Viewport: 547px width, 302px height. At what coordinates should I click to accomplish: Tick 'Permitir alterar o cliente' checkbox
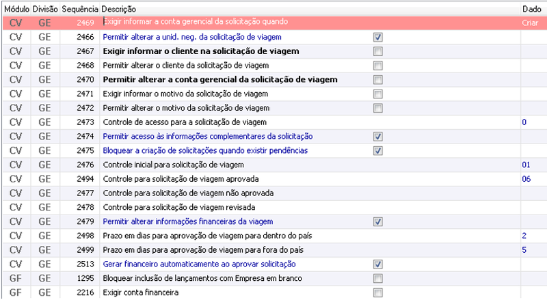click(378, 66)
